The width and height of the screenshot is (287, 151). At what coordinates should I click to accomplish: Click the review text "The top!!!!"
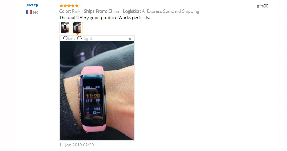pyautogui.click(x=69, y=18)
